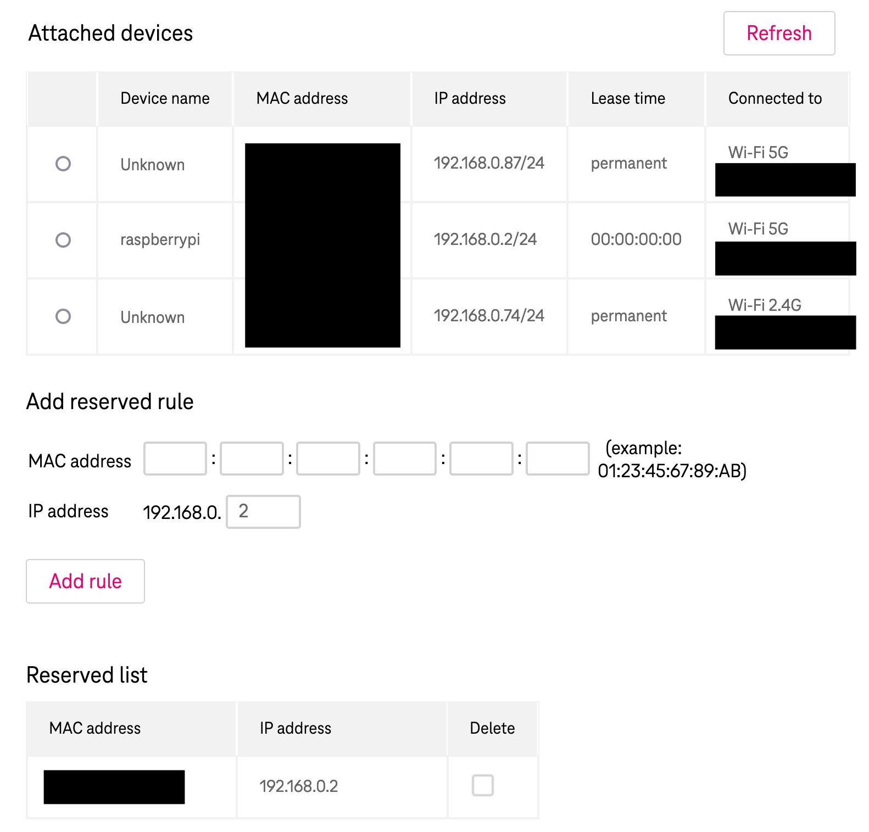Screen dimensions: 869x832
Task: Click the IP address last-octet field
Action: [x=263, y=512]
